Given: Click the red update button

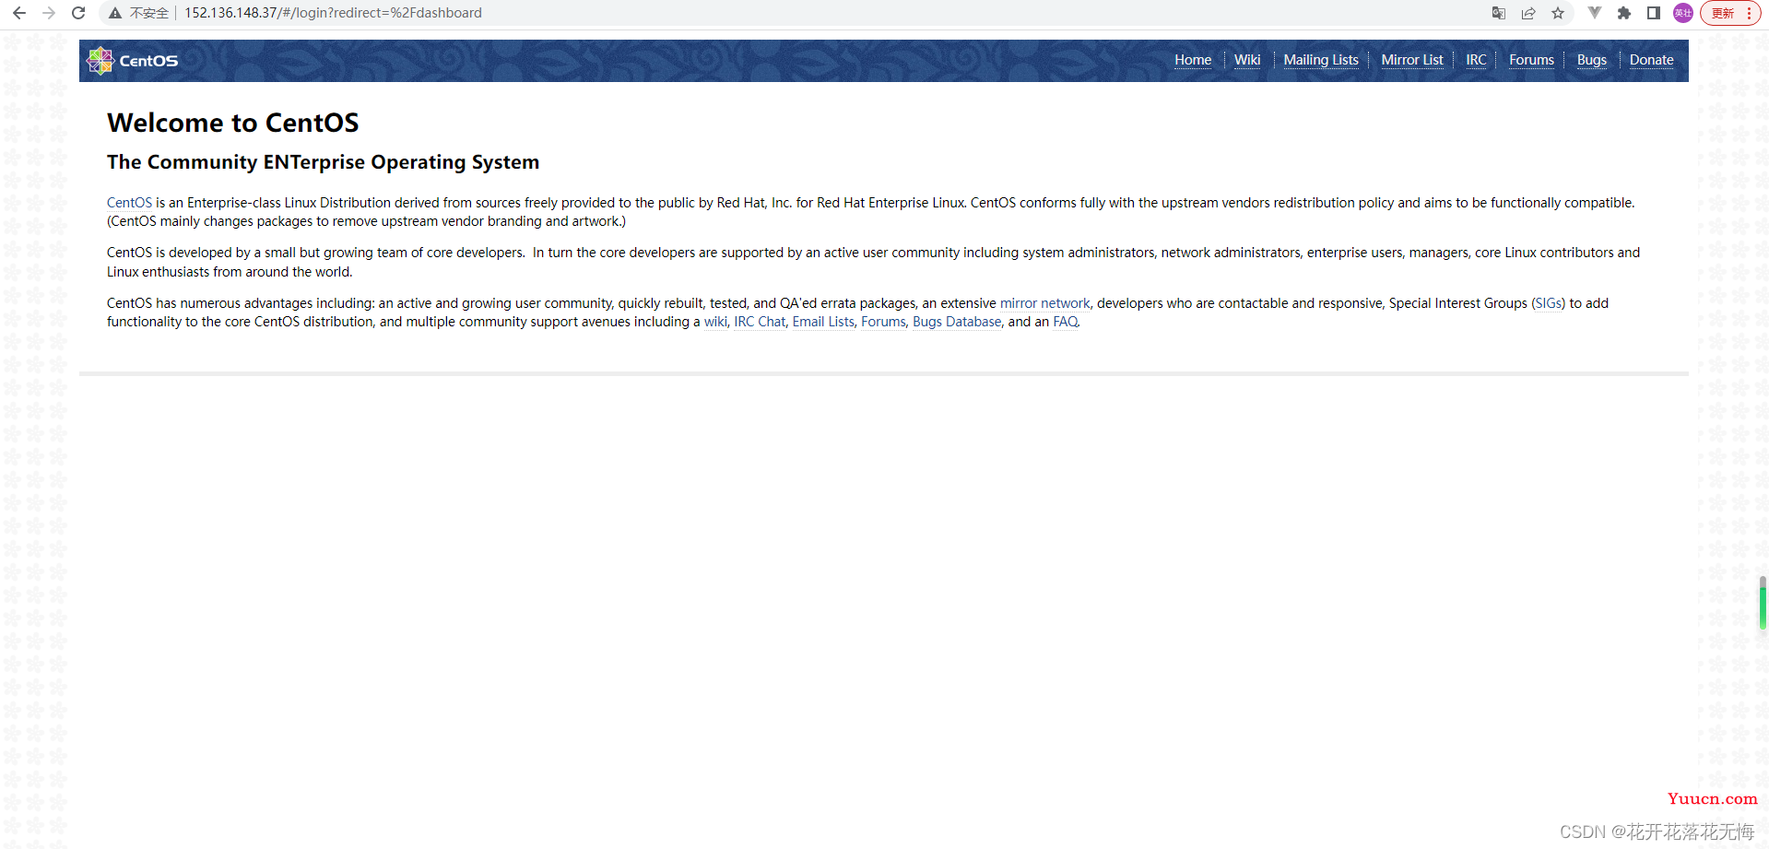Looking at the screenshot, I should tap(1730, 13).
